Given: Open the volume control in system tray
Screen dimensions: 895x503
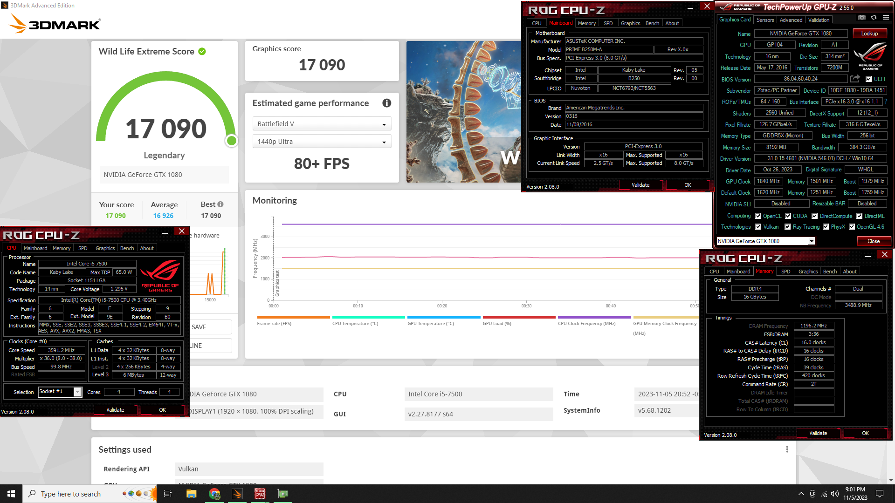Looking at the screenshot, I should tap(835, 494).
